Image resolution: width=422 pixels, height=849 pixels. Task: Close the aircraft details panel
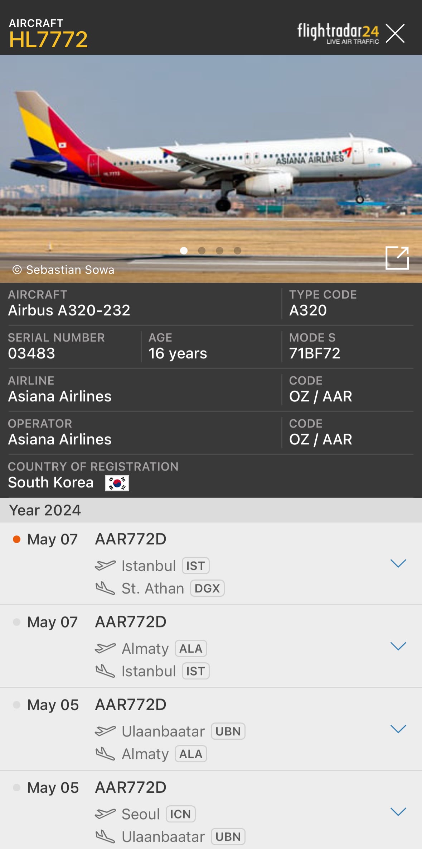(x=395, y=33)
